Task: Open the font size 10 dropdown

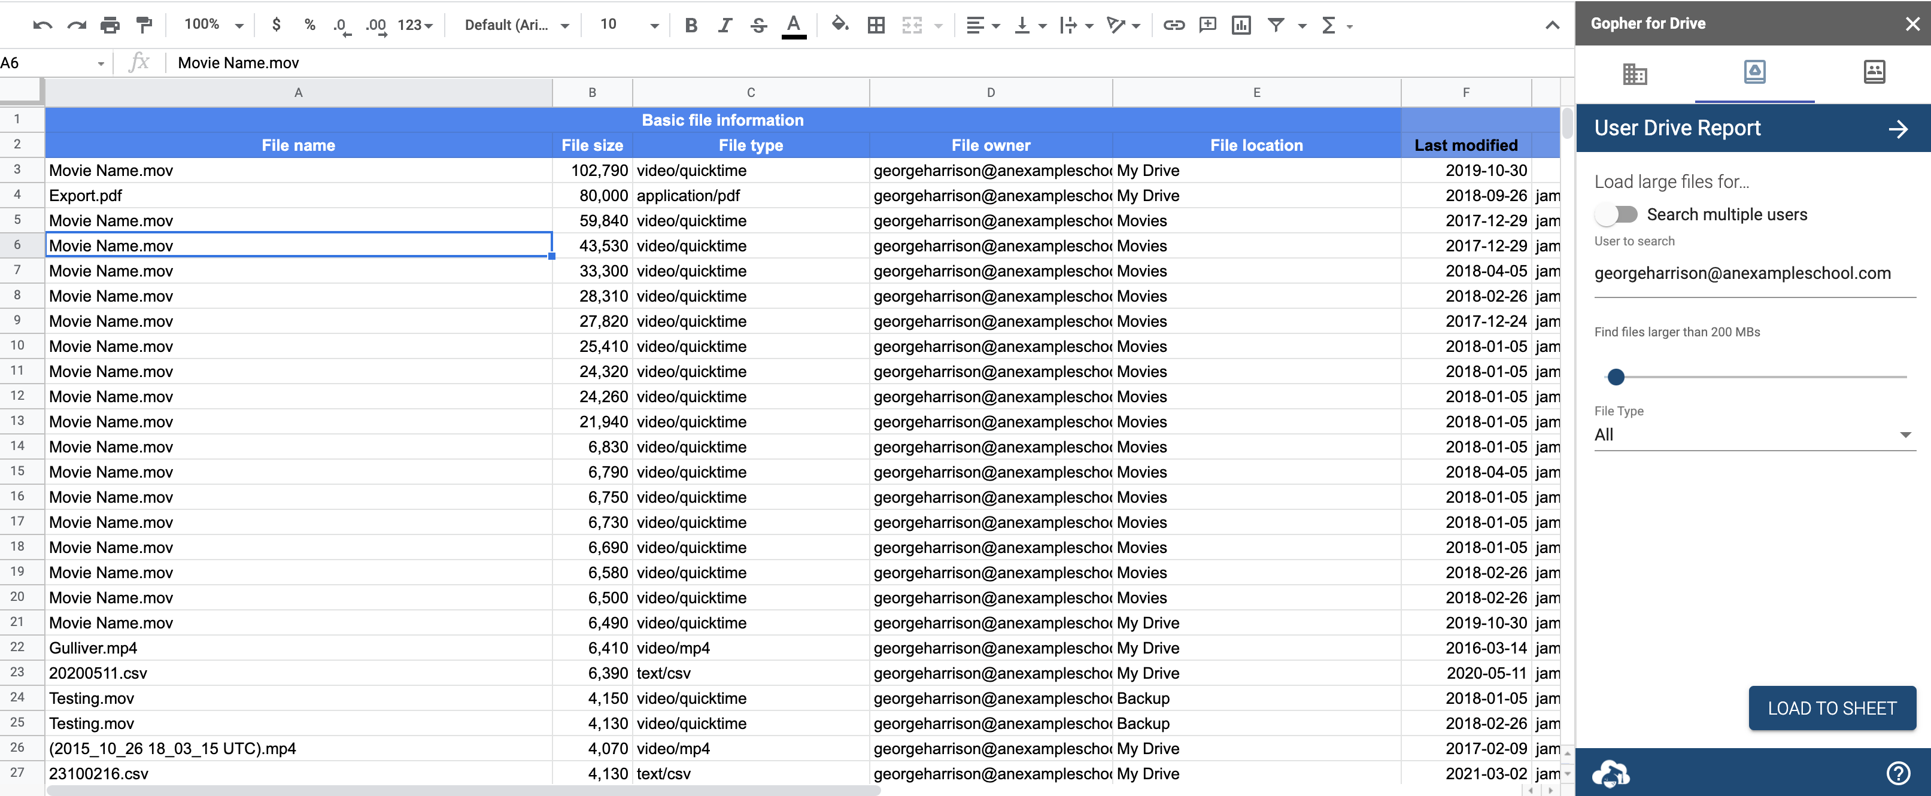Action: (x=629, y=25)
